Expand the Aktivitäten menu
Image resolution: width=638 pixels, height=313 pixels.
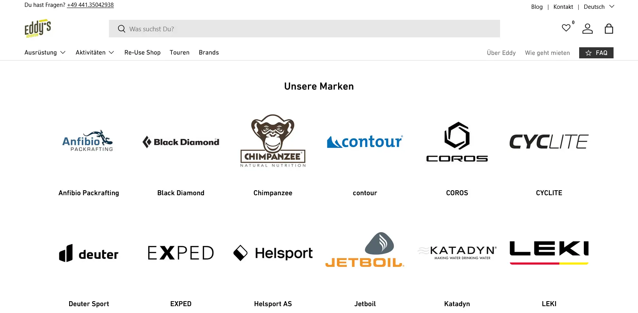pos(95,53)
